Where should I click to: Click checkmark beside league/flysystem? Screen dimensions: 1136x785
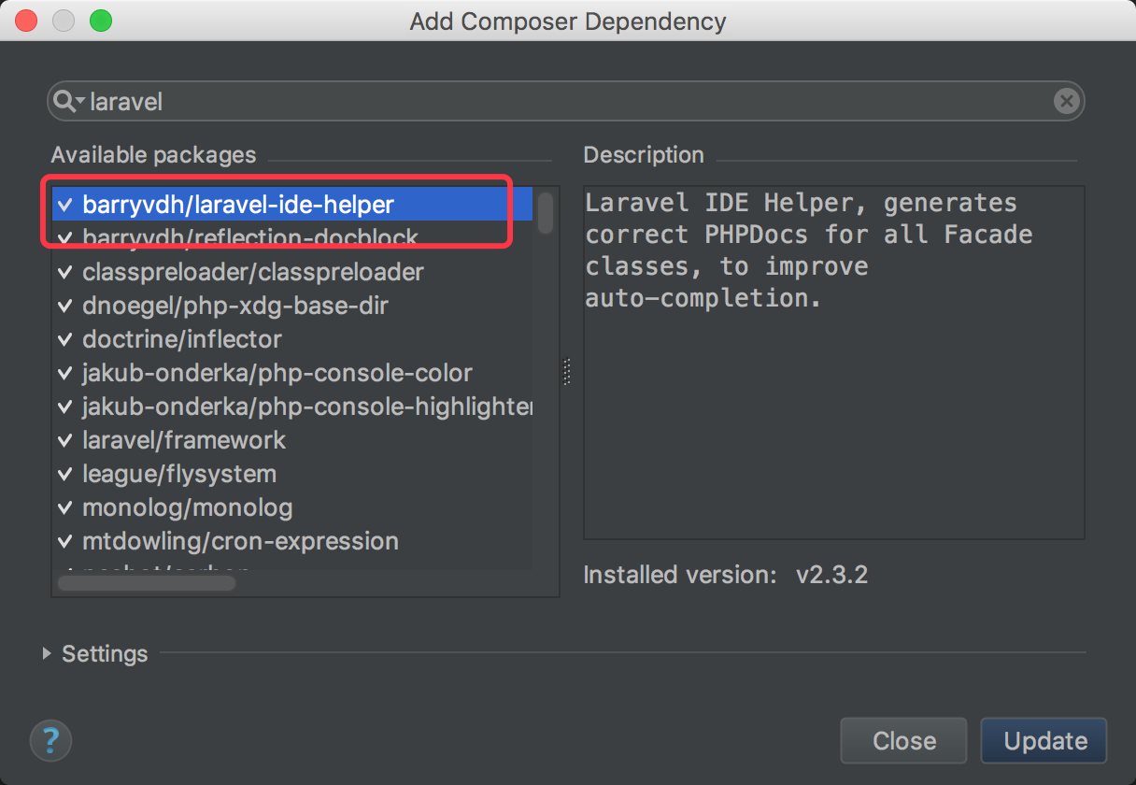tap(65, 474)
